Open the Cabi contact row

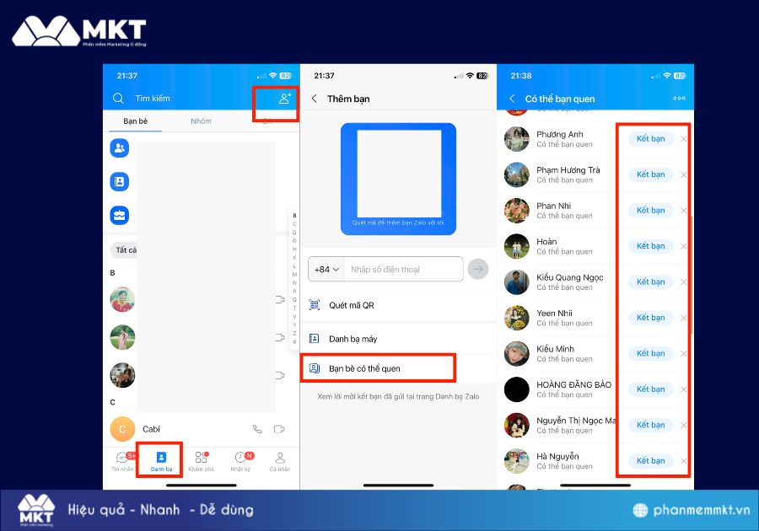tap(202, 429)
